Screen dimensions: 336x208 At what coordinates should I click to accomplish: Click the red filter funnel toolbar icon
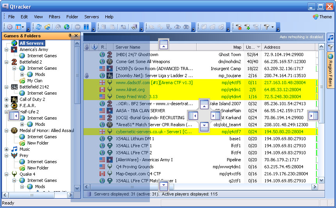pos(238,27)
